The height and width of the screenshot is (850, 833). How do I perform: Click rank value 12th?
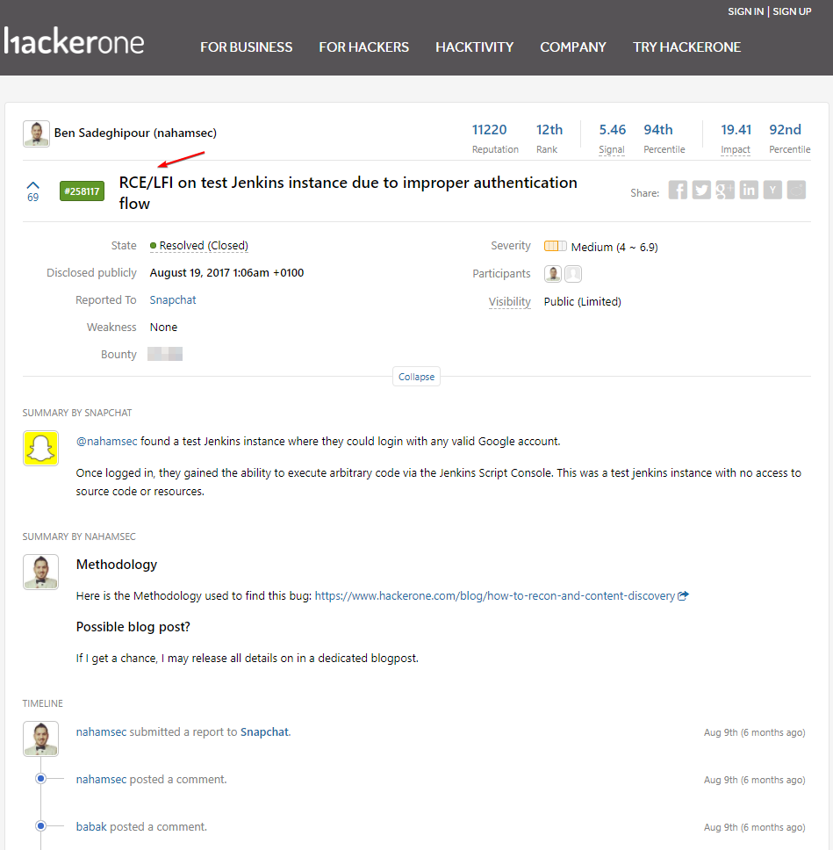pos(549,130)
